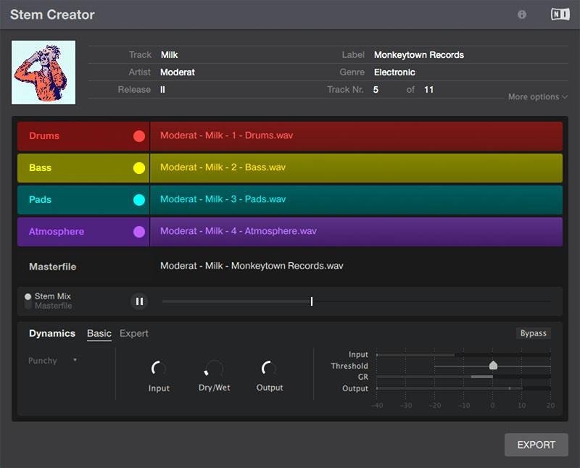Select the Masterfile radio button
This screenshot has height=468, width=580.
pyautogui.click(x=28, y=306)
